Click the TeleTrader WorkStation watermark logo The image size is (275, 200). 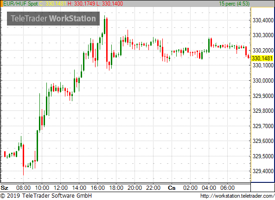pos(53,19)
